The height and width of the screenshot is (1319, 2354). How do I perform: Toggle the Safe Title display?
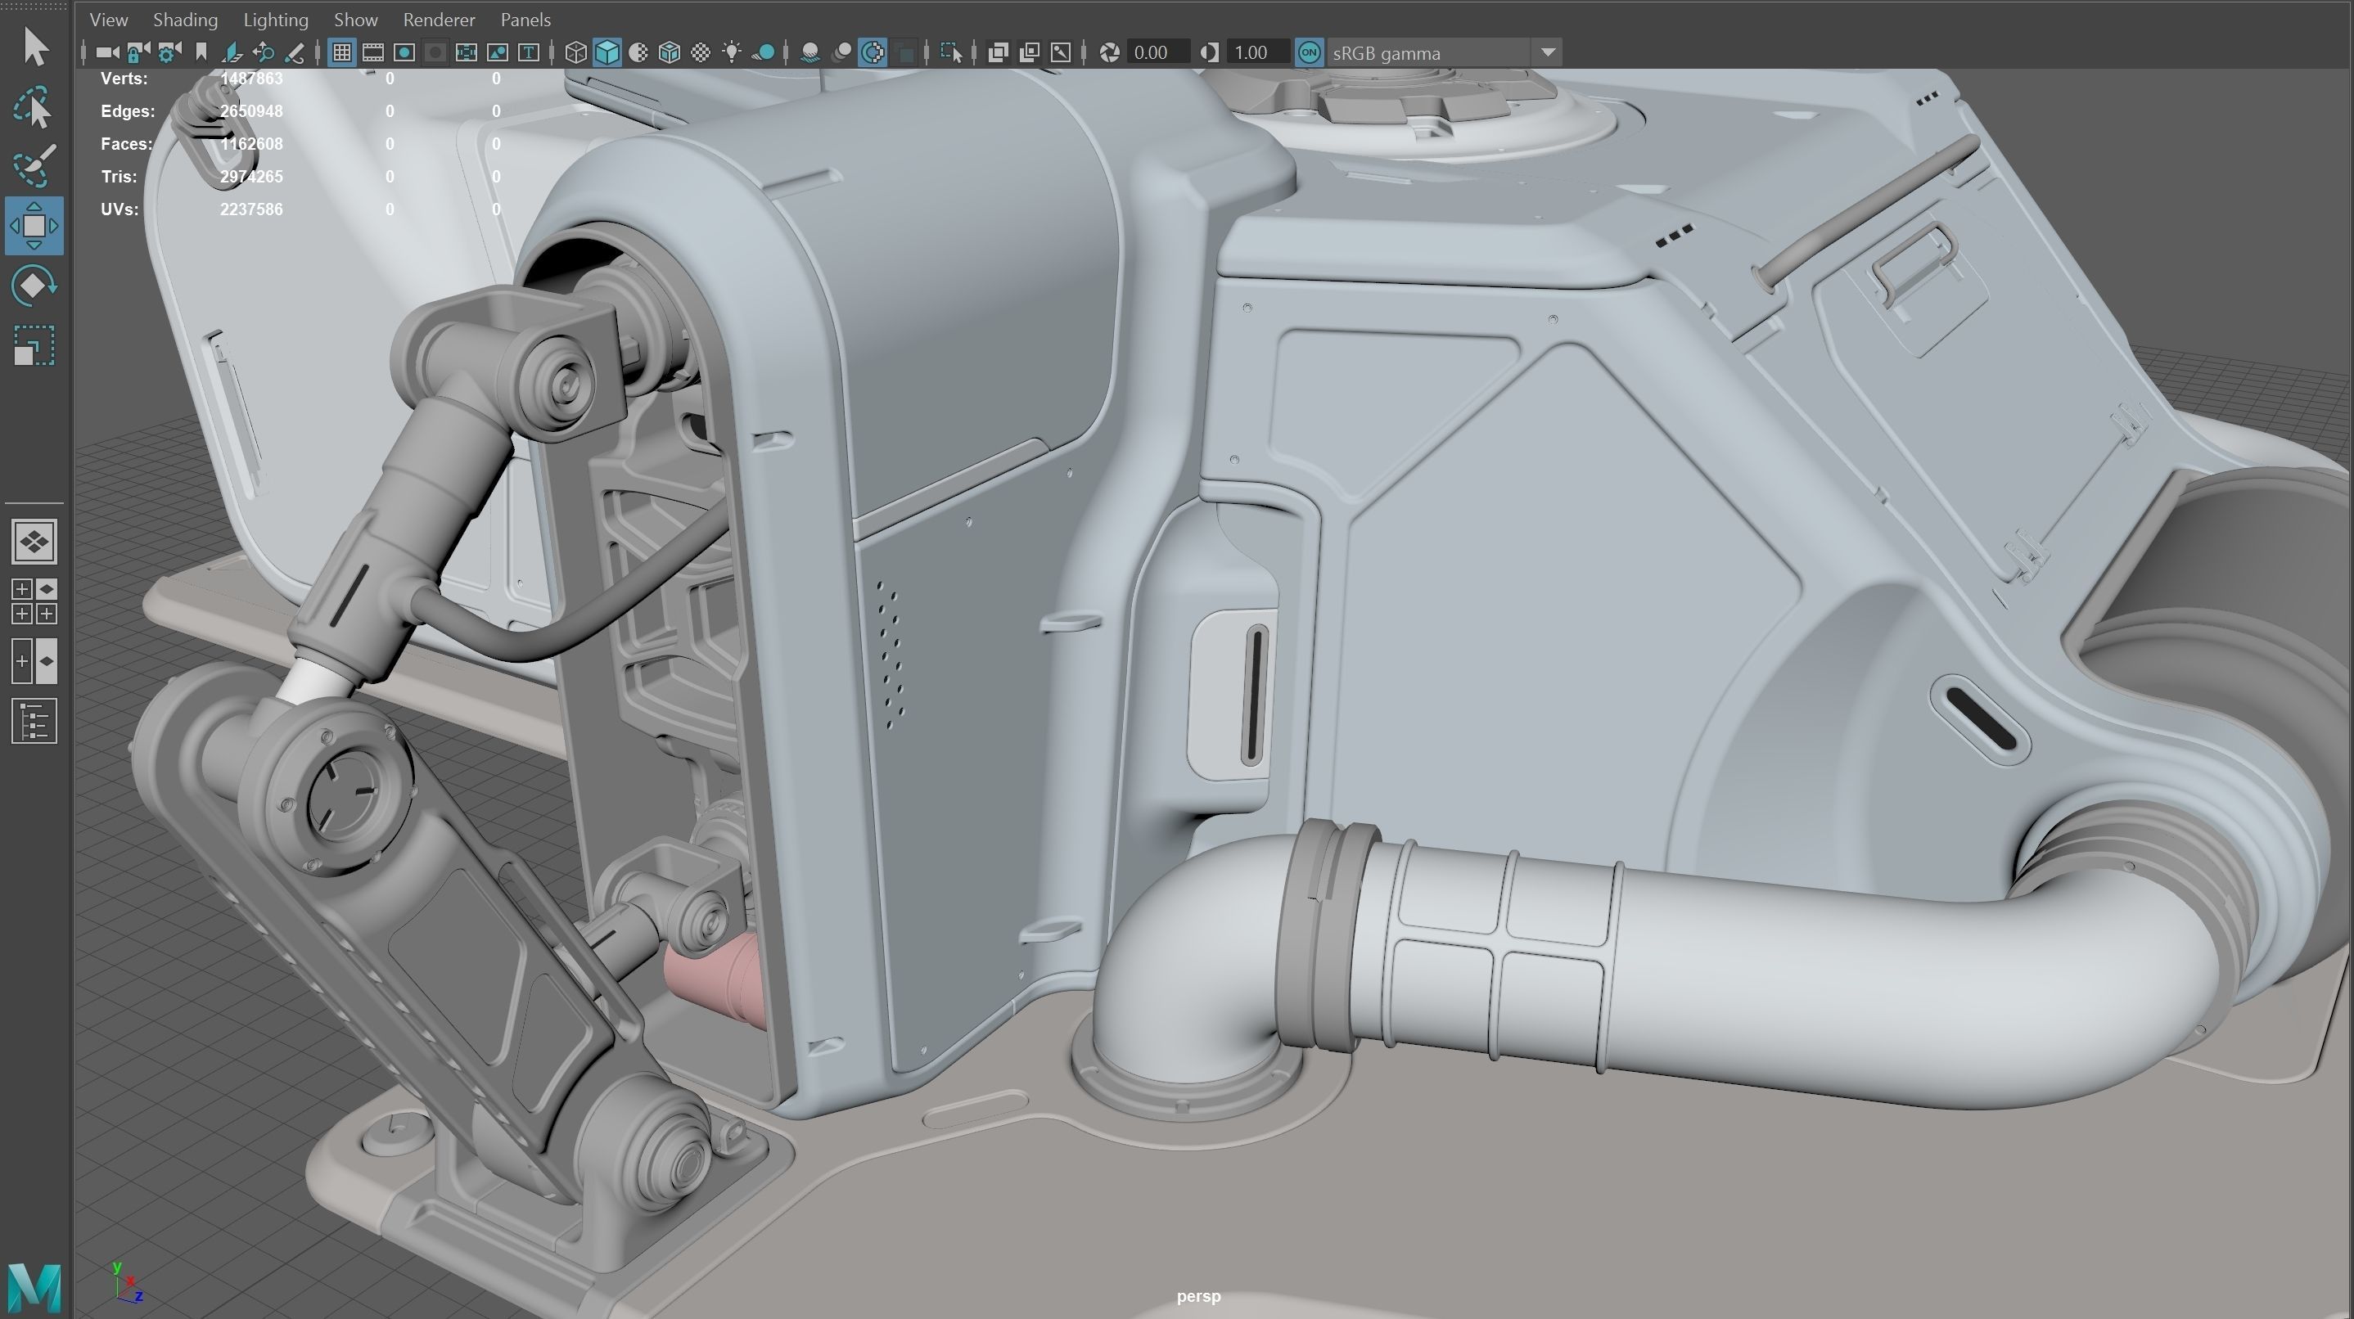(x=528, y=53)
